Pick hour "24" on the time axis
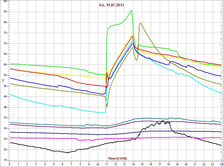Viewport: 223px width, 167px height. [221, 164]
